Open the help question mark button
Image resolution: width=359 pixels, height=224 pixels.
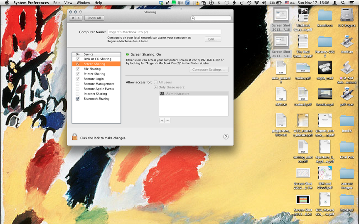pyautogui.click(x=226, y=137)
